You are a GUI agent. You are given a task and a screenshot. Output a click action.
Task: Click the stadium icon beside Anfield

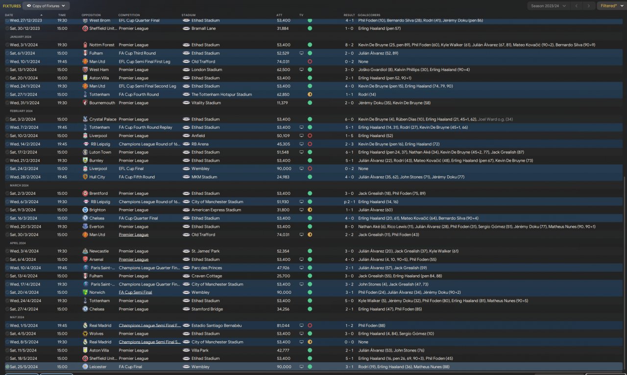186,136
